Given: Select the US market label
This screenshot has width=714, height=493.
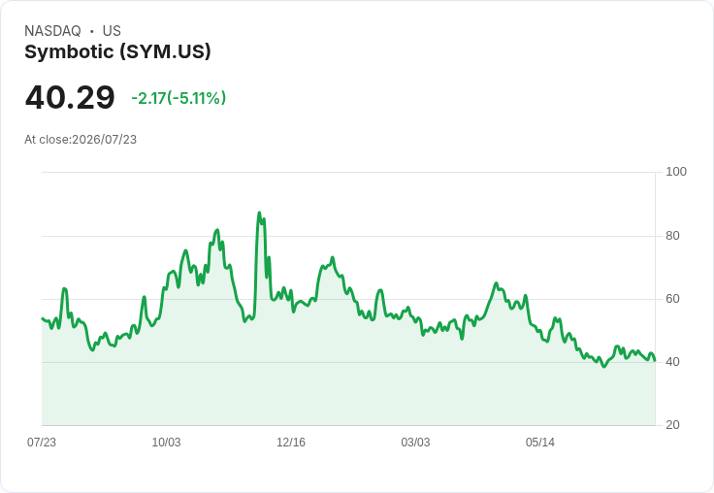Looking at the screenshot, I should tap(112, 31).
